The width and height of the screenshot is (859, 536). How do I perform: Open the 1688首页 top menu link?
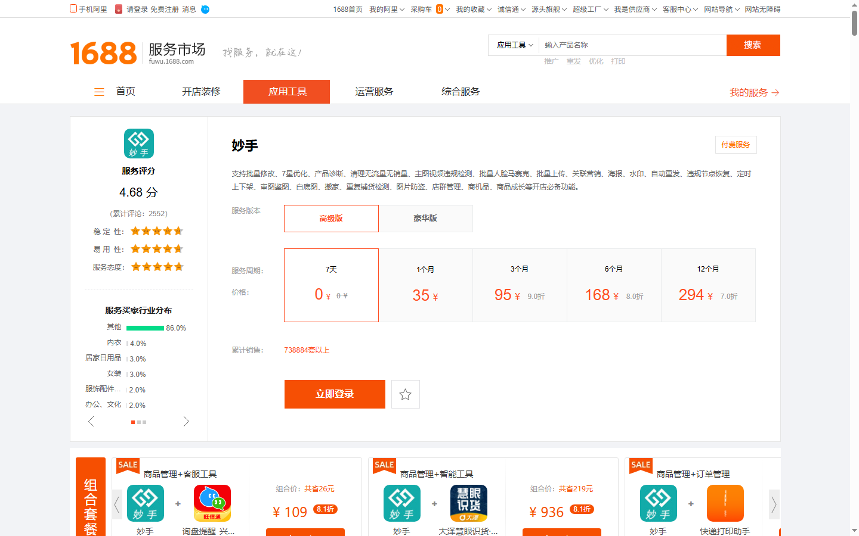pos(348,10)
